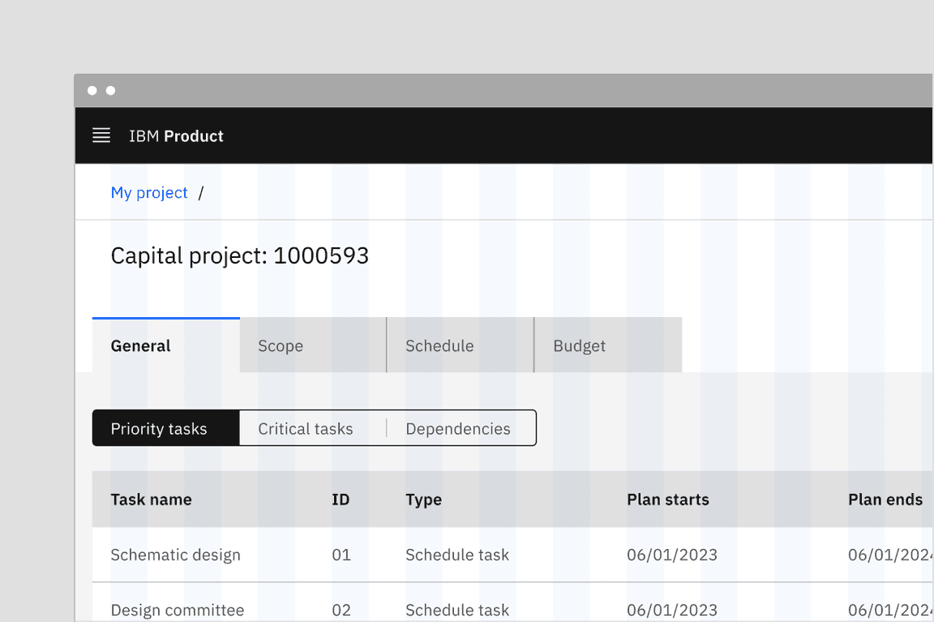Click the Capital project: 1000593 page title
The width and height of the screenshot is (934, 622).
coord(239,256)
